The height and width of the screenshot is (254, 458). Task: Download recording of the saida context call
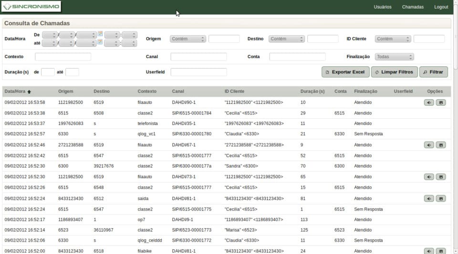[x=441, y=199]
